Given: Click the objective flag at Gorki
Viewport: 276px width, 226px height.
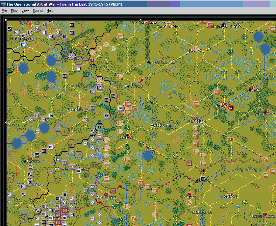Looking at the screenshot, I should 231,195.
